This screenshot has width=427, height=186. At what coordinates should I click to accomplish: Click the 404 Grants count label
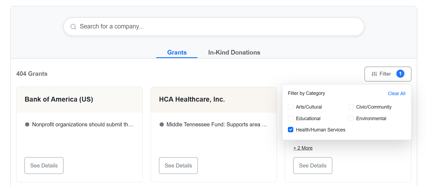pyautogui.click(x=32, y=74)
